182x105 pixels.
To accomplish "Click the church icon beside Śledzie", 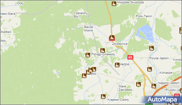I will click(117, 65).
